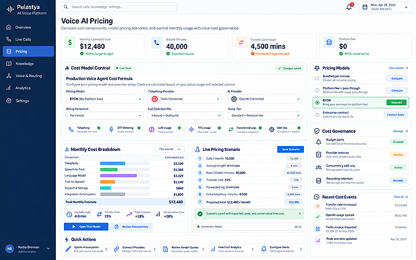Image resolution: width=416 pixels, height=260 pixels.
Task: Open Voice & Routing in the sidebar
Action: point(28,76)
